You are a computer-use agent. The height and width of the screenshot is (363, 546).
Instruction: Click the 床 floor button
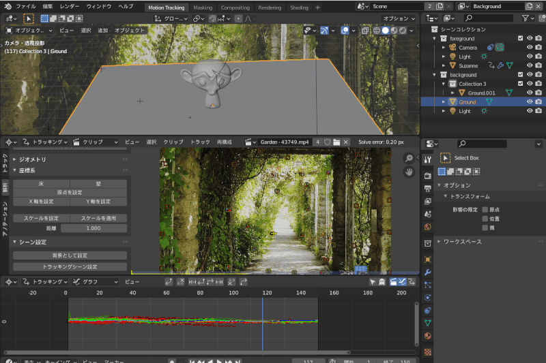pos(42,183)
